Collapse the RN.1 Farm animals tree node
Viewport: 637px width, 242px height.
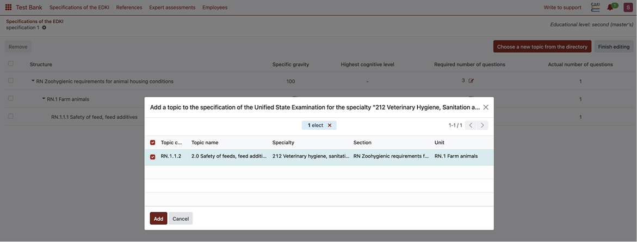tap(44, 99)
